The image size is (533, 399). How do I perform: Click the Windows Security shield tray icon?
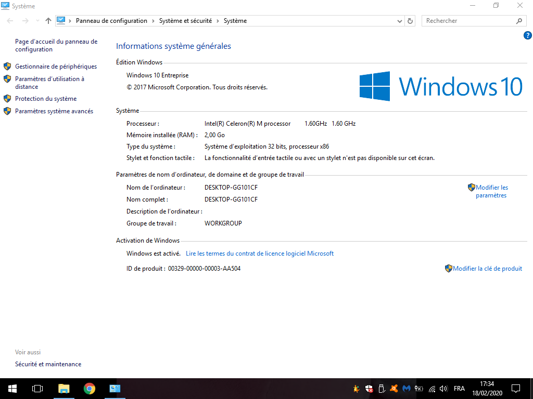[369, 389]
